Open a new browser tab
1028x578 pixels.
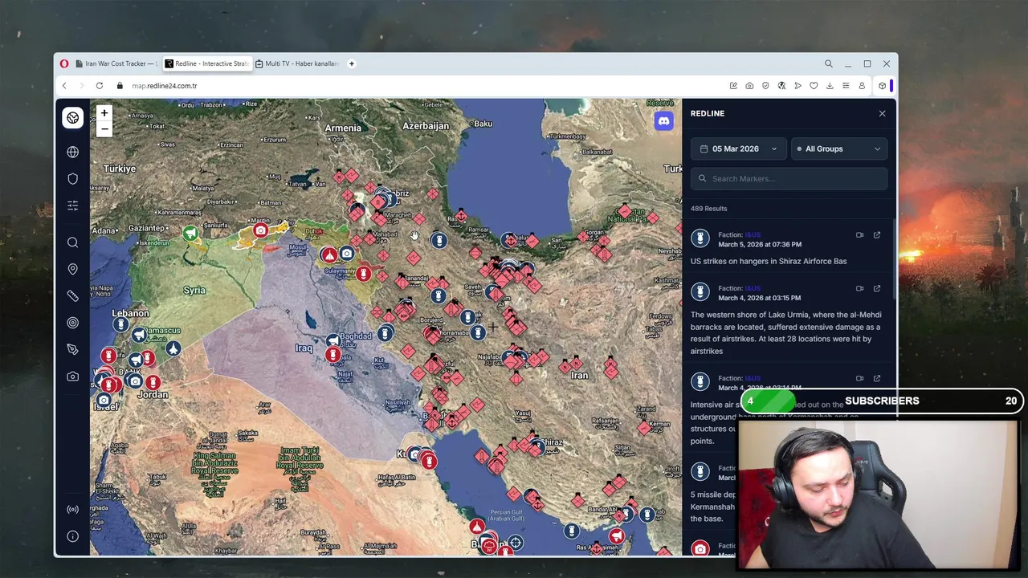(351, 63)
